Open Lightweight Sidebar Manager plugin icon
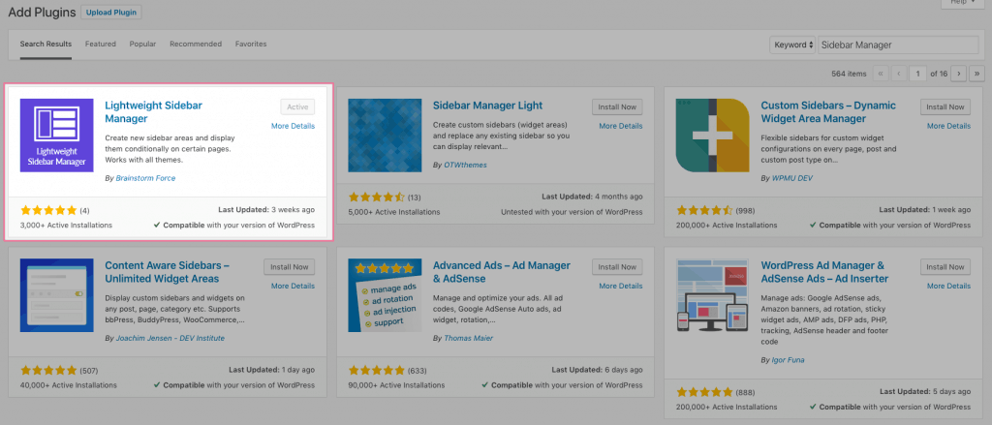992x425 pixels. point(57,135)
